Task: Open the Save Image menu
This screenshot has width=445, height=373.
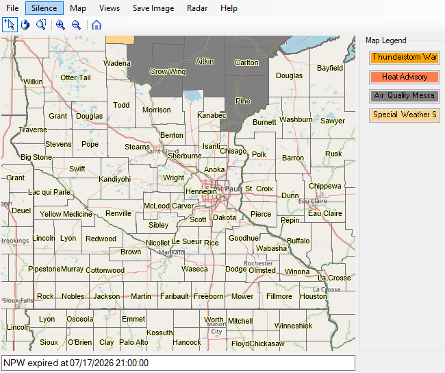Action: [153, 8]
